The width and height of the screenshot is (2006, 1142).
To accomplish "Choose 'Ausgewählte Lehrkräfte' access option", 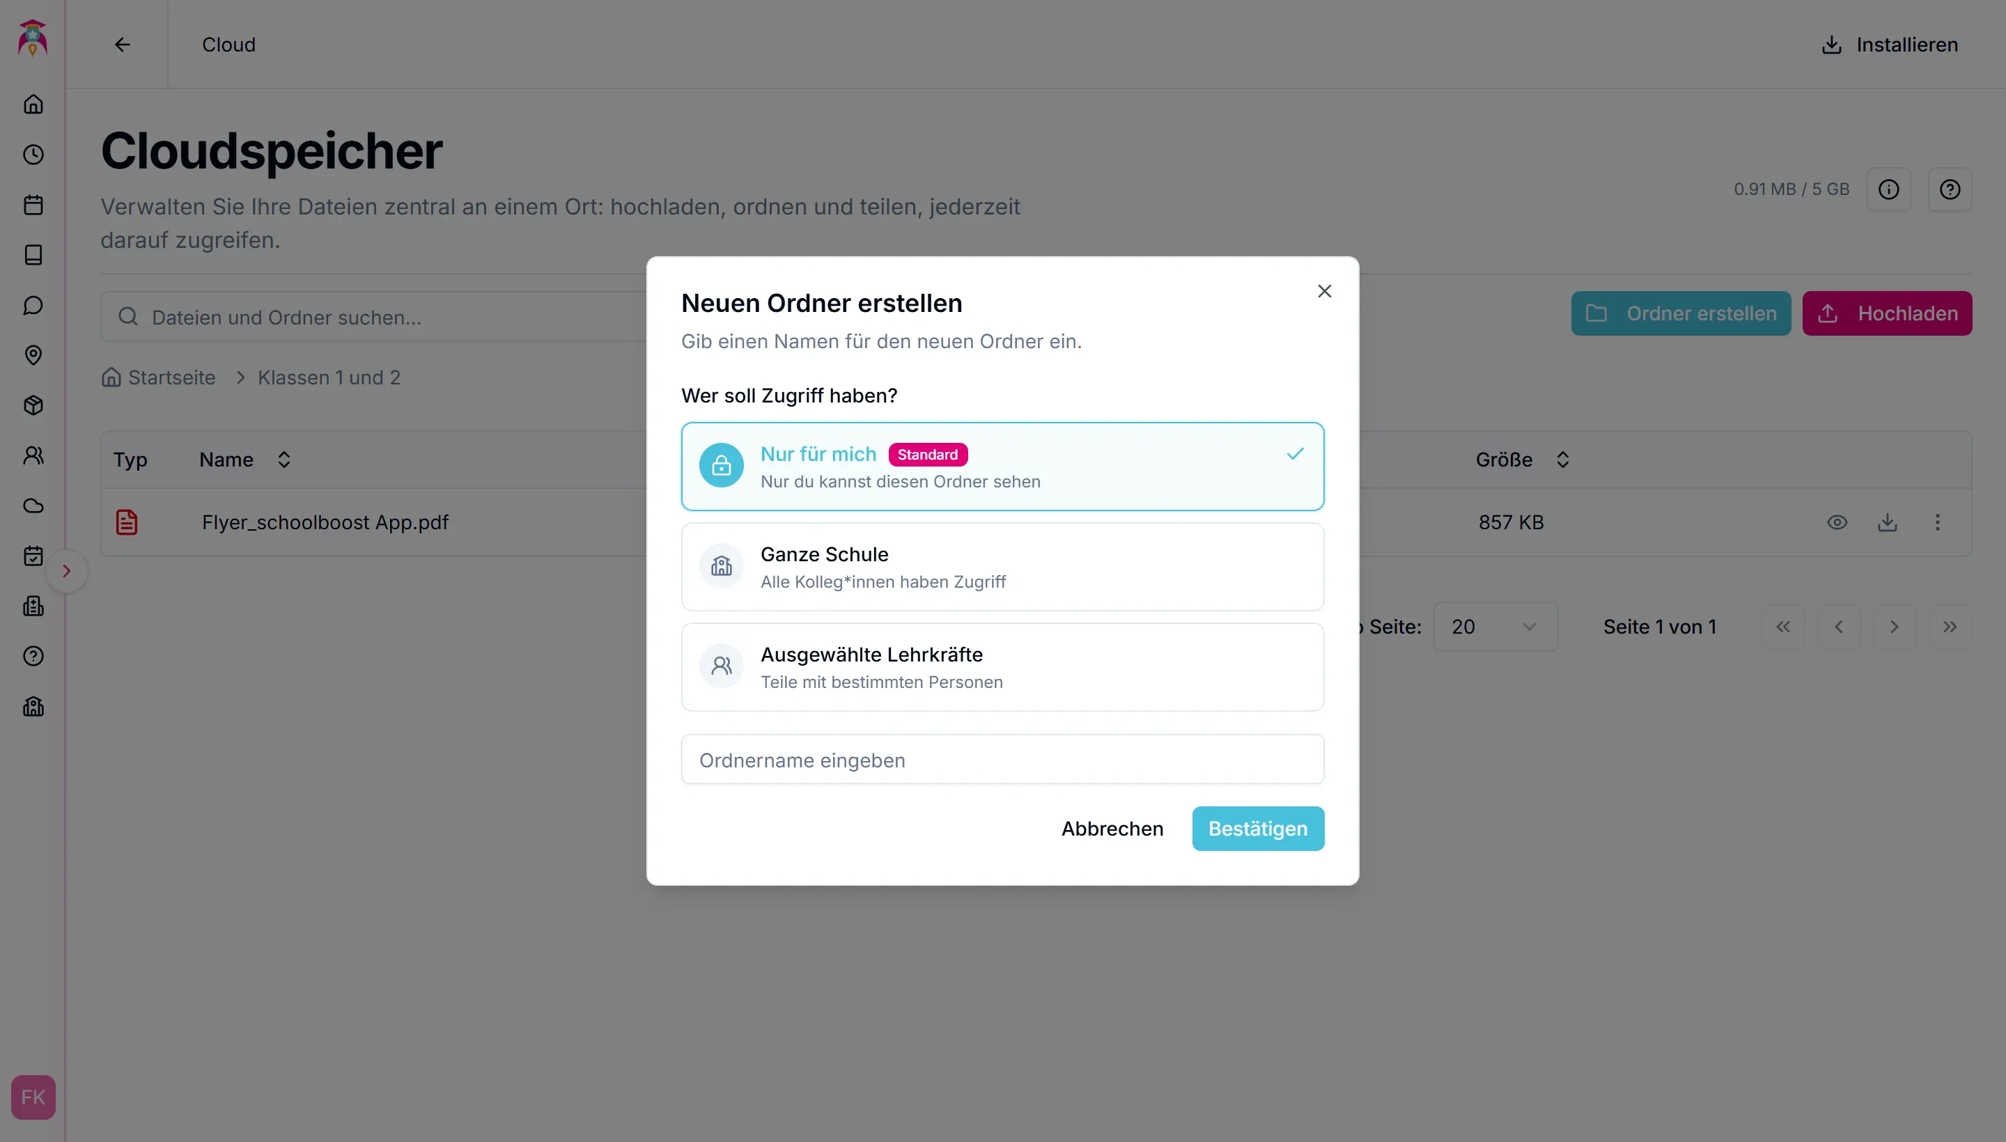I will tap(1002, 668).
